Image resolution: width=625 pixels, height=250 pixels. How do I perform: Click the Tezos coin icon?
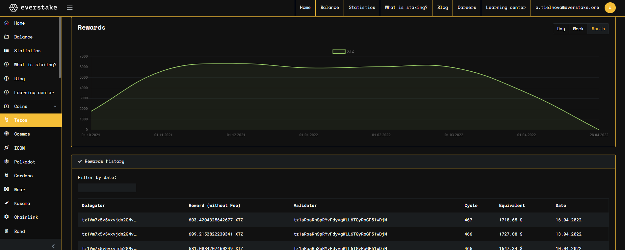point(7,120)
